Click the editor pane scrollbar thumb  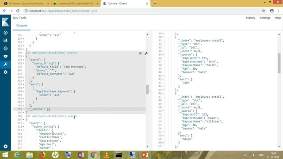pos(147,89)
